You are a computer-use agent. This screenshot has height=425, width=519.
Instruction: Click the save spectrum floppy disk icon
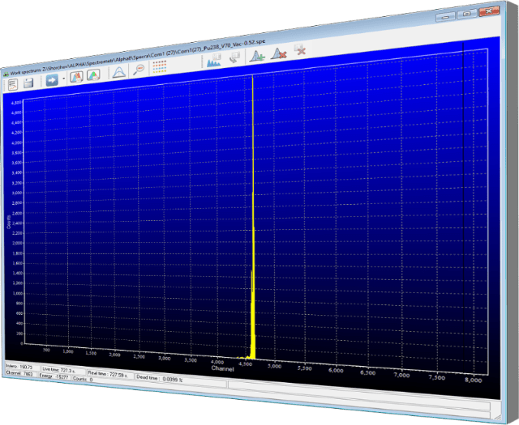[x=28, y=83]
